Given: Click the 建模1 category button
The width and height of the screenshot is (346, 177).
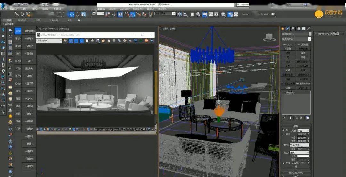Looking at the screenshot, I should [18, 31].
